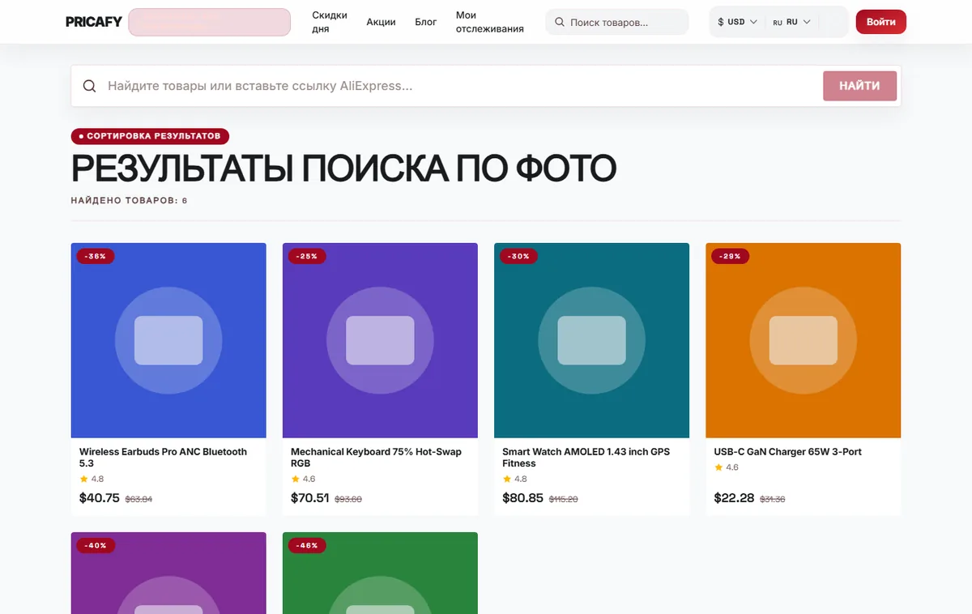Click the Войти login button
The height and width of the screenshot is (614, 972).
pyautogui.click(x=880, y=22)
